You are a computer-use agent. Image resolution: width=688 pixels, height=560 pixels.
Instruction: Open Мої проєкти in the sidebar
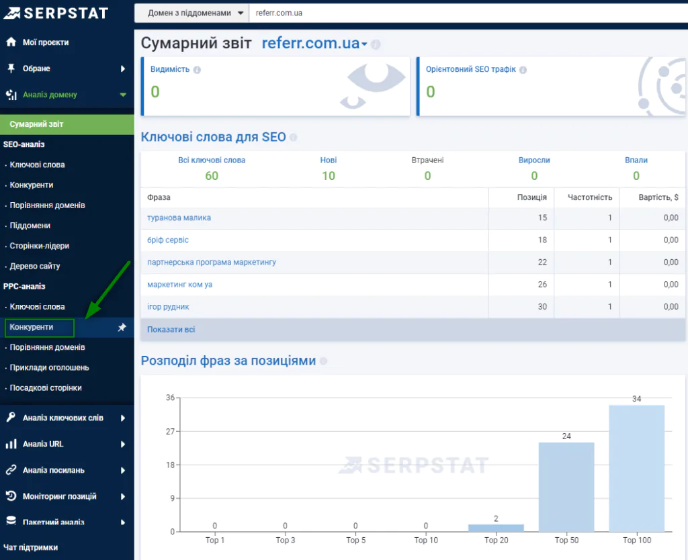46,42
